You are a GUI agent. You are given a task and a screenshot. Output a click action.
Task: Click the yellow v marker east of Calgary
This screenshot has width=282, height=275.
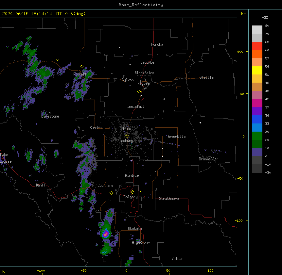coord(140,191)
